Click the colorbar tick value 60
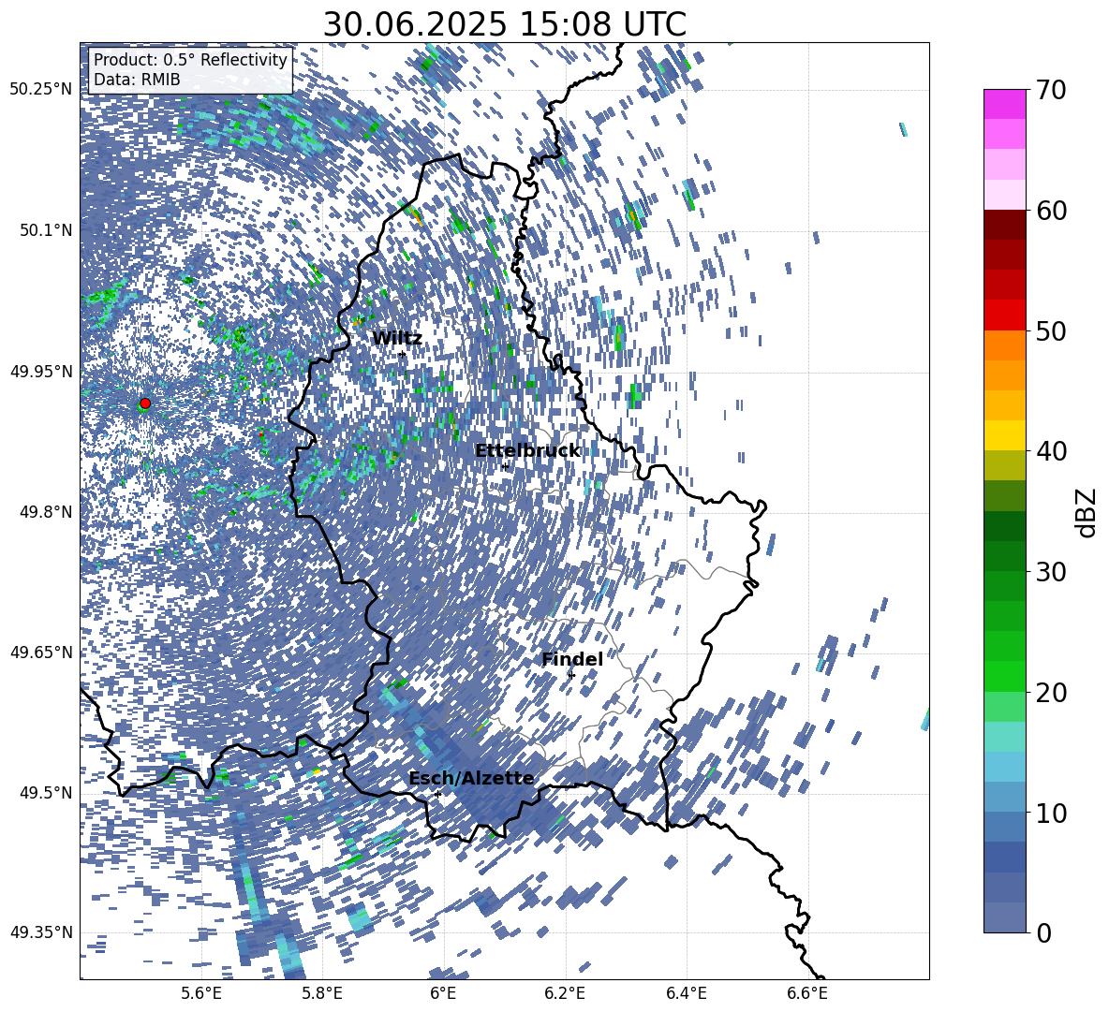This screenshot has width=1109, height=1012. click(1051, 210)
